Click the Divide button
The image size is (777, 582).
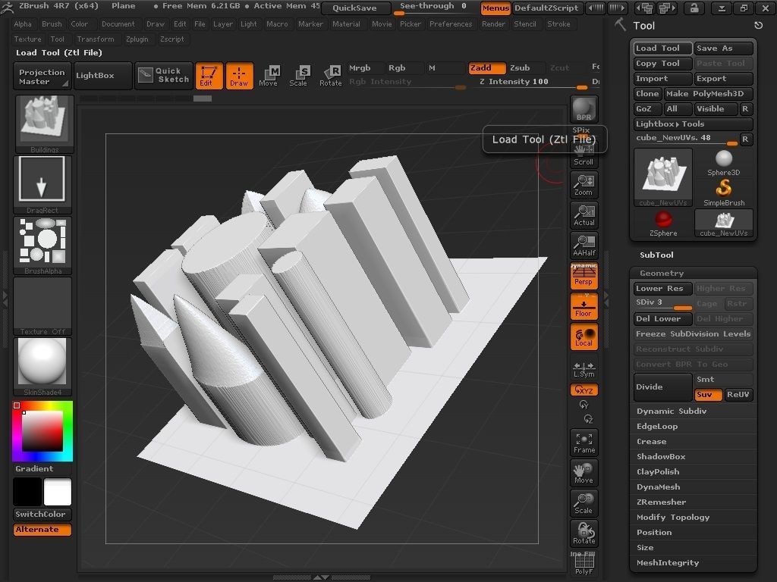[x=662, y=387]
